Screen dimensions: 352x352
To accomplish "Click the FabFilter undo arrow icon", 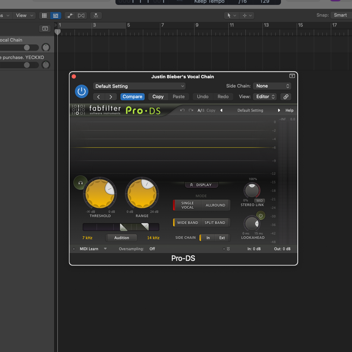I will (x=182, y=110).
